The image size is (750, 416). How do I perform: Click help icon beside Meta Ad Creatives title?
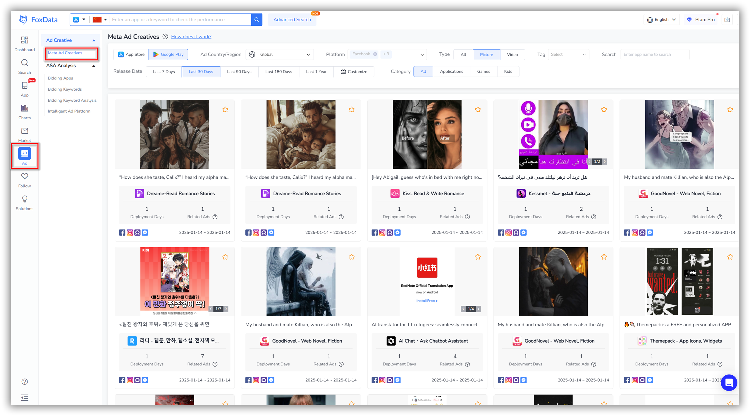pyautogui.click(x=165, y=37)
